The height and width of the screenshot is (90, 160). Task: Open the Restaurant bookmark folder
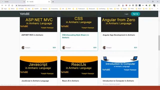click(x=91, y=9)
